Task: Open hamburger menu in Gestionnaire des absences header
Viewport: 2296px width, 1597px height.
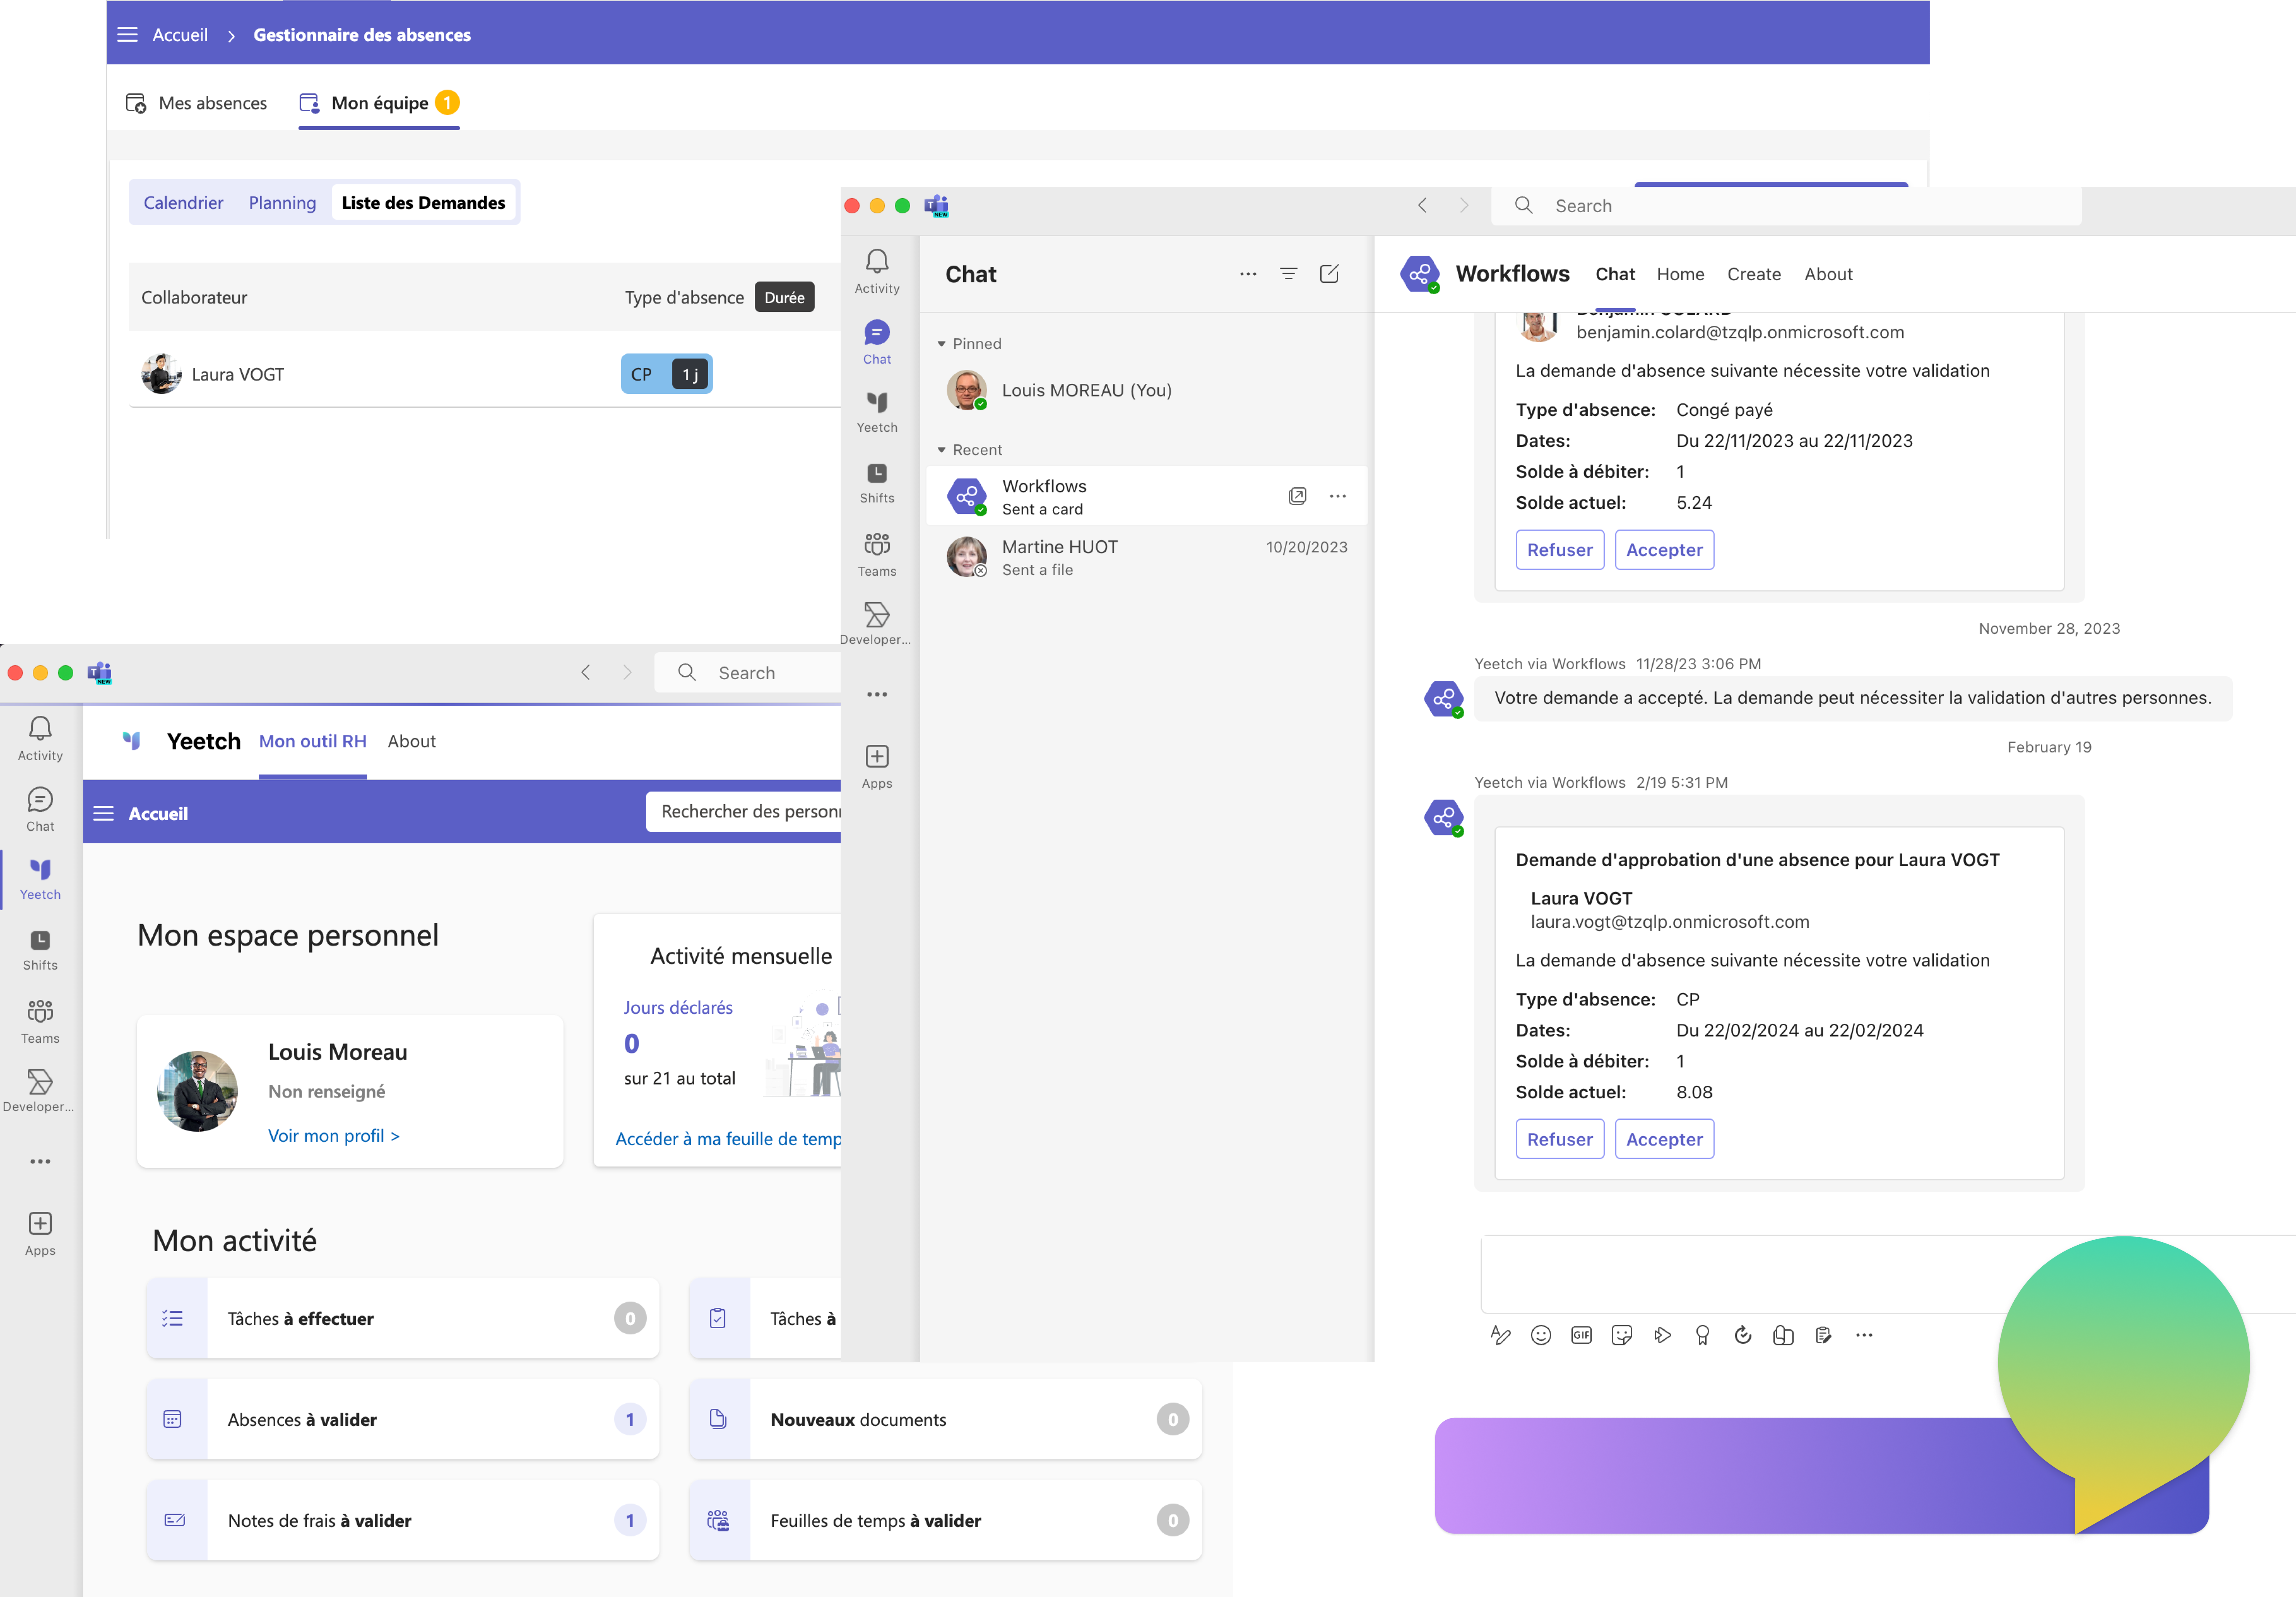Action: 127,34
